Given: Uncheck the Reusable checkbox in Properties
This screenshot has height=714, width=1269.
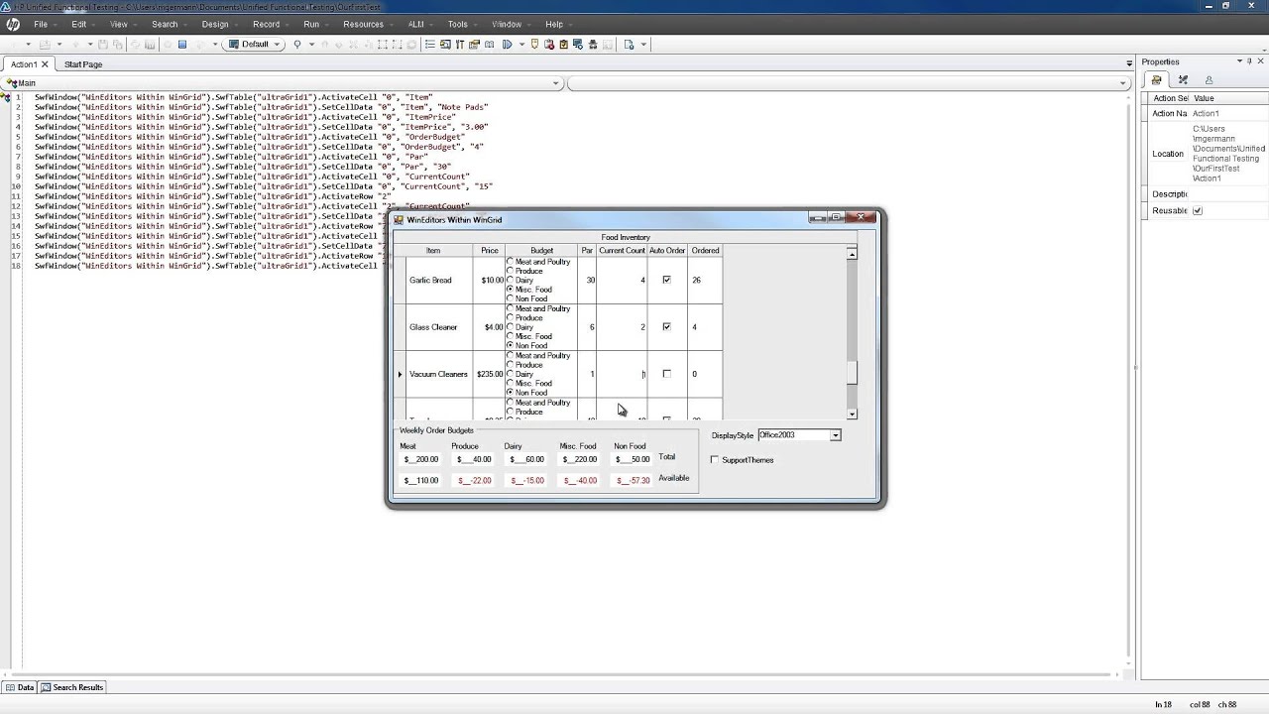Looking at the screenshot, I should point(1198,211).
